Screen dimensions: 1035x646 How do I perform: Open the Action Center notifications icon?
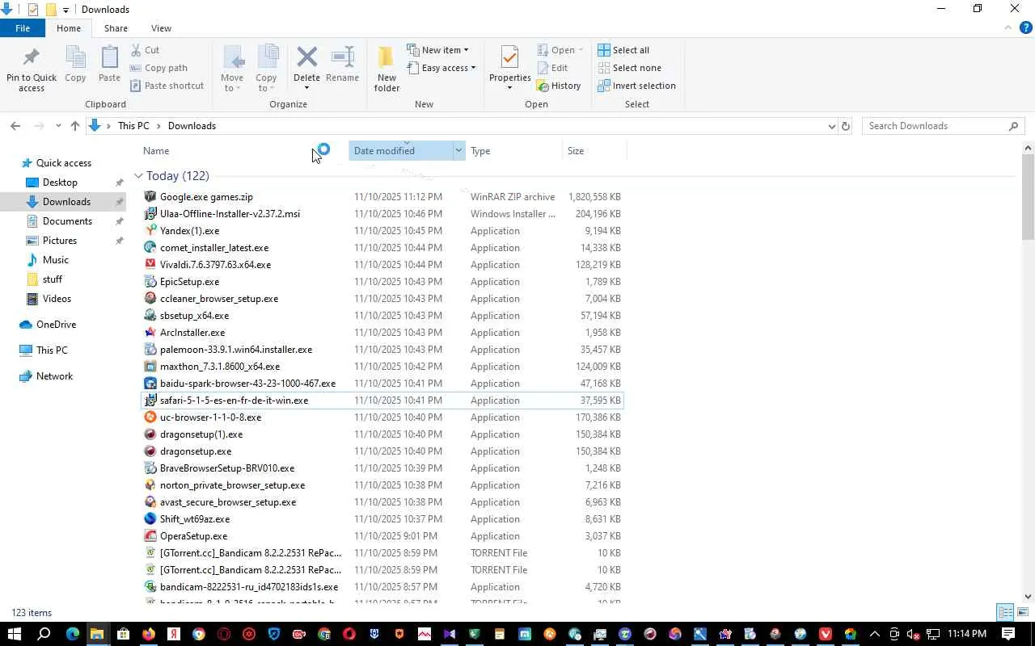click(1008, 634)
